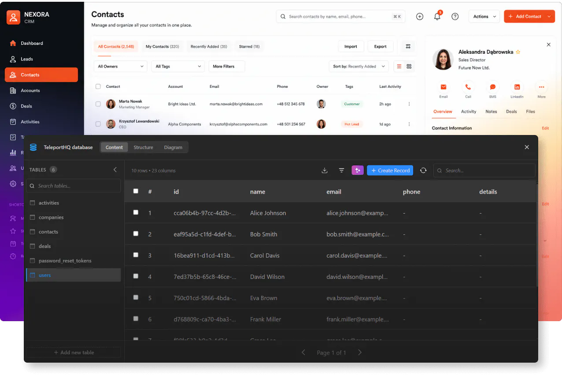Close the TeleportHQ database window
The width and height of the screenshot is (562, 375).
coord(527,147)
